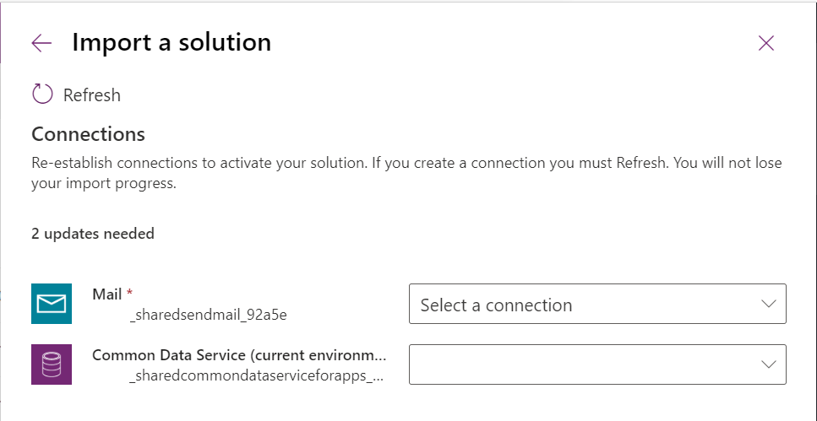Click the teal Mail envelope icon
817x421 pixels.
52,304
